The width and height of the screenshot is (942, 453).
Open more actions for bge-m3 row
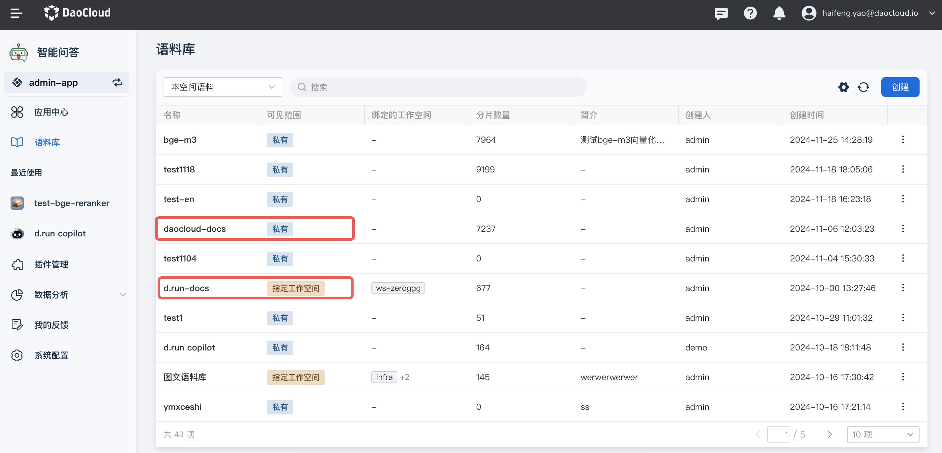click(903, 140)
